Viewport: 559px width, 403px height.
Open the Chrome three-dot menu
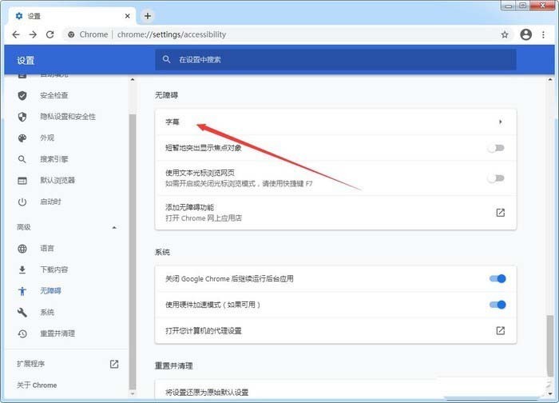545,34
